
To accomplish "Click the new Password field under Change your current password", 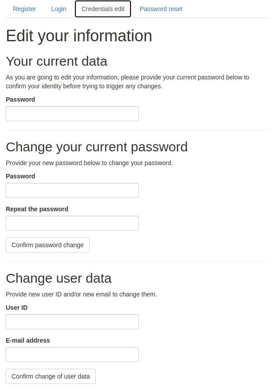I will tap(72, 190).
